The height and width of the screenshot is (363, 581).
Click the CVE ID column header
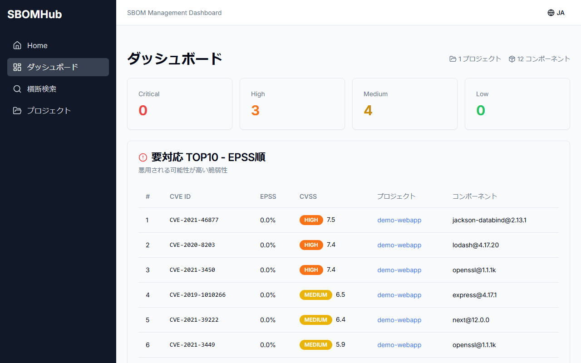pos(180,196)
